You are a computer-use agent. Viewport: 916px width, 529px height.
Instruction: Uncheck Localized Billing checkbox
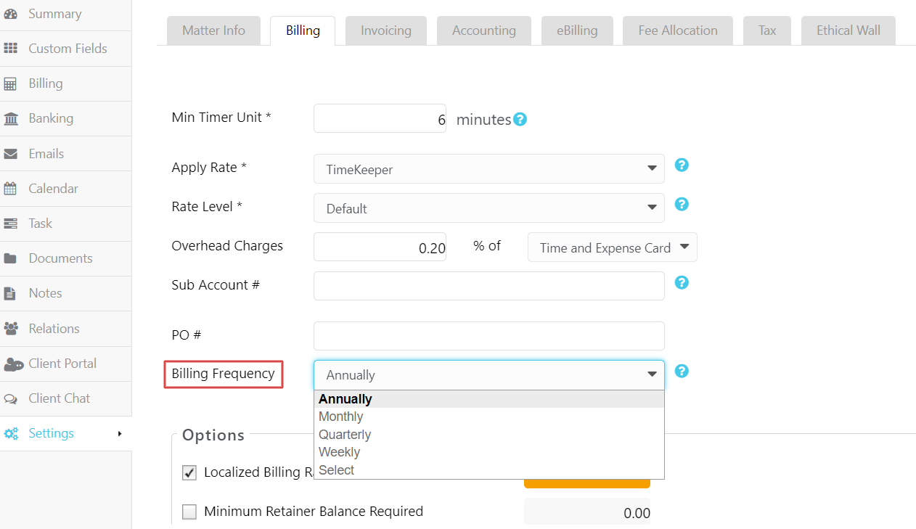point(189,473)
